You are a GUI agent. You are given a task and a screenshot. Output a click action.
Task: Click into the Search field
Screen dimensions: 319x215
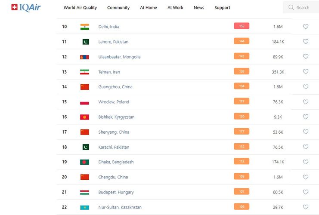(303, 7)
